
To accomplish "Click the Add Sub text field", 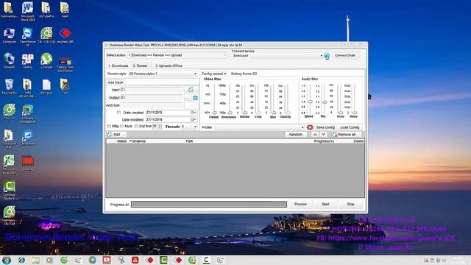I will [x=152, y=105].
